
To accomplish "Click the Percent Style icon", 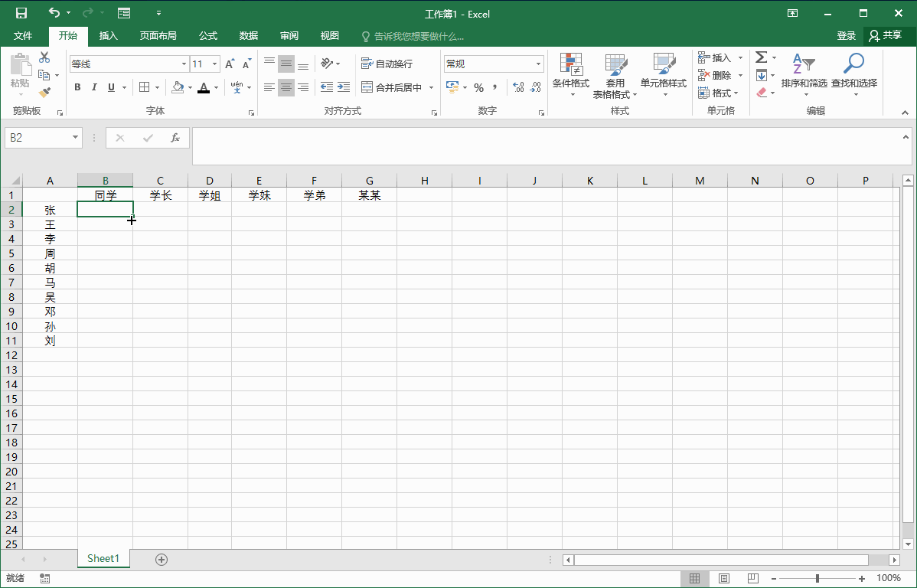I will [479, 87].
